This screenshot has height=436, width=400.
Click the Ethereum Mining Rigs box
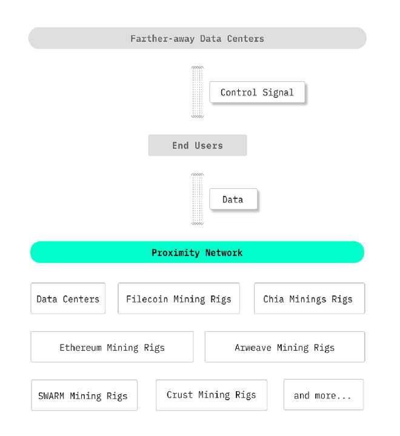point(112,347)
